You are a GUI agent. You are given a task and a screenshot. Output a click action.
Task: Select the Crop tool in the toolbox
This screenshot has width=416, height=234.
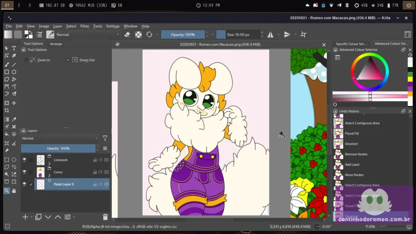pos(6,110)
